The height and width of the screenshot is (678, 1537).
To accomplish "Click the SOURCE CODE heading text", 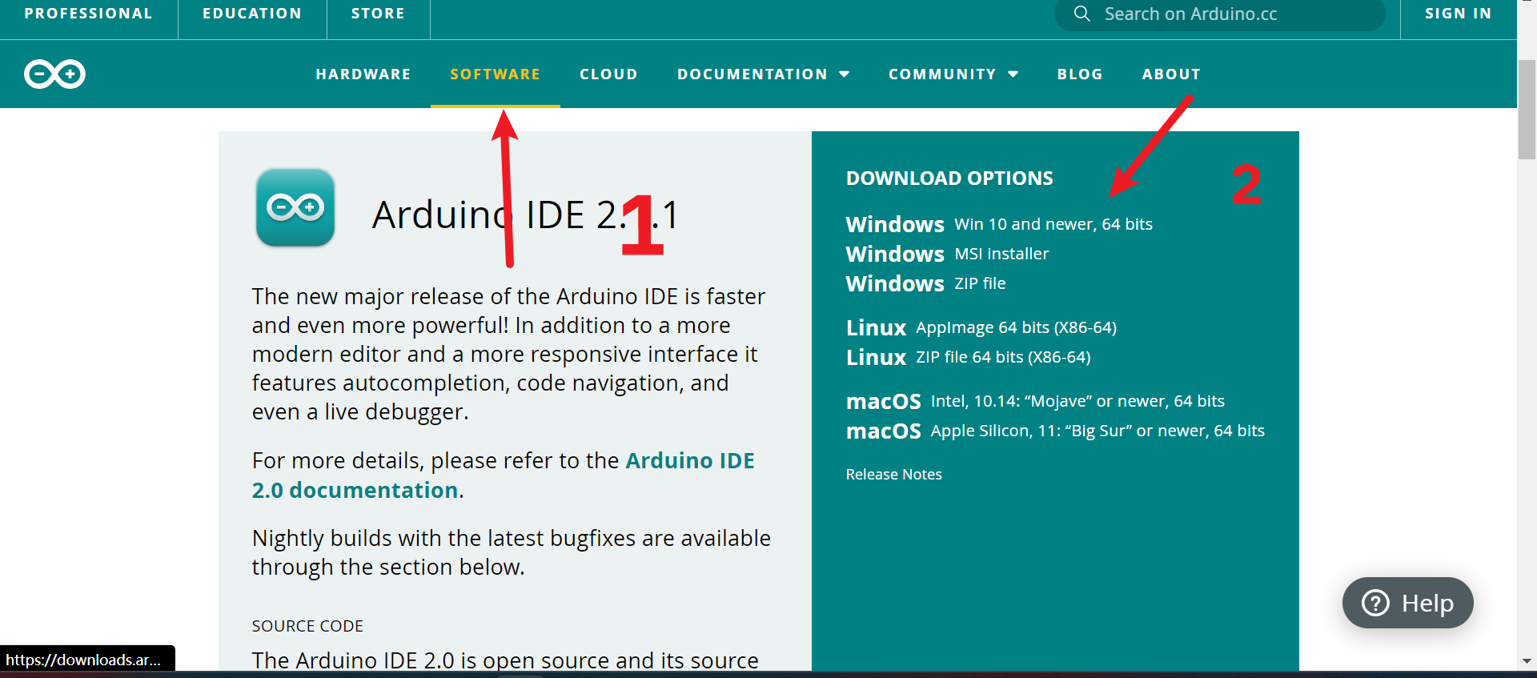I will [307, 626].
